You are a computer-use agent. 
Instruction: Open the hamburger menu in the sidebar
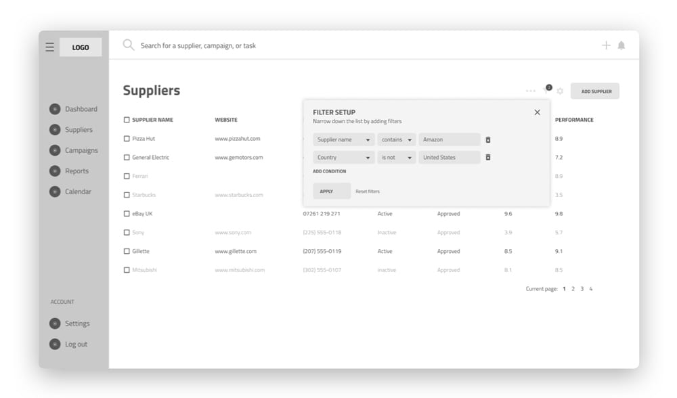click(49, 47)
